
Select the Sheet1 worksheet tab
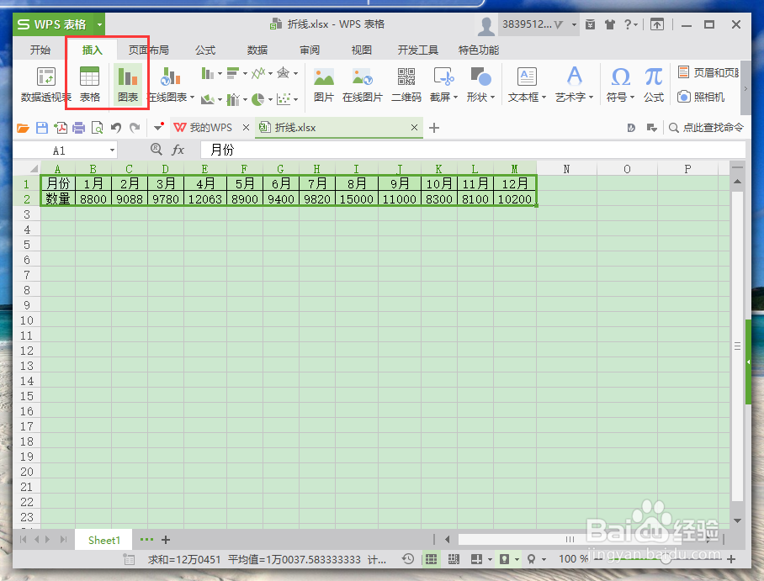pyautogui.click(x=103, y=540)
